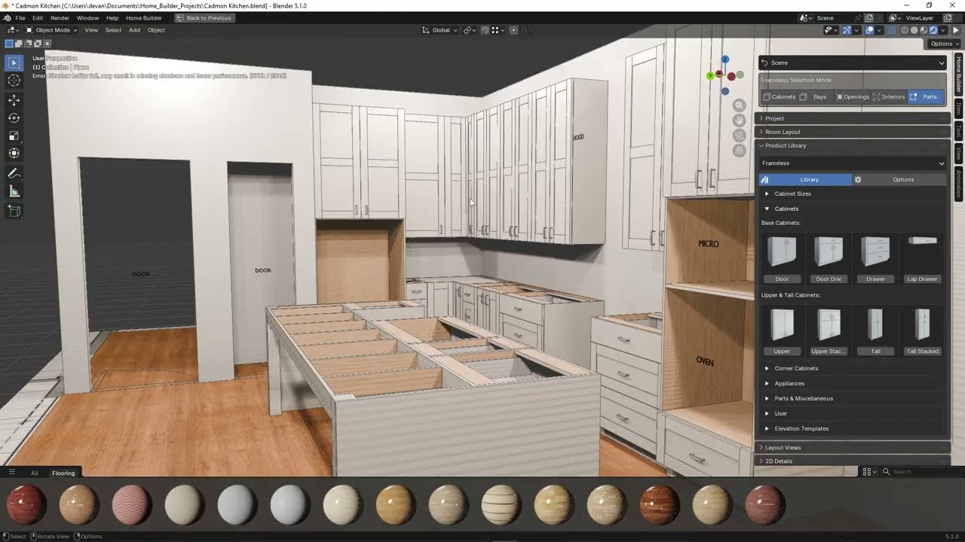Image resolution: width=965 pixels, height=542 pixels.
Task: Click the Blender logo icon
Action: click(8, 18)
